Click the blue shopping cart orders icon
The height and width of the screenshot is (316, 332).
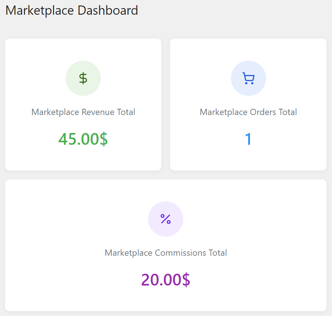pos(248,78)
